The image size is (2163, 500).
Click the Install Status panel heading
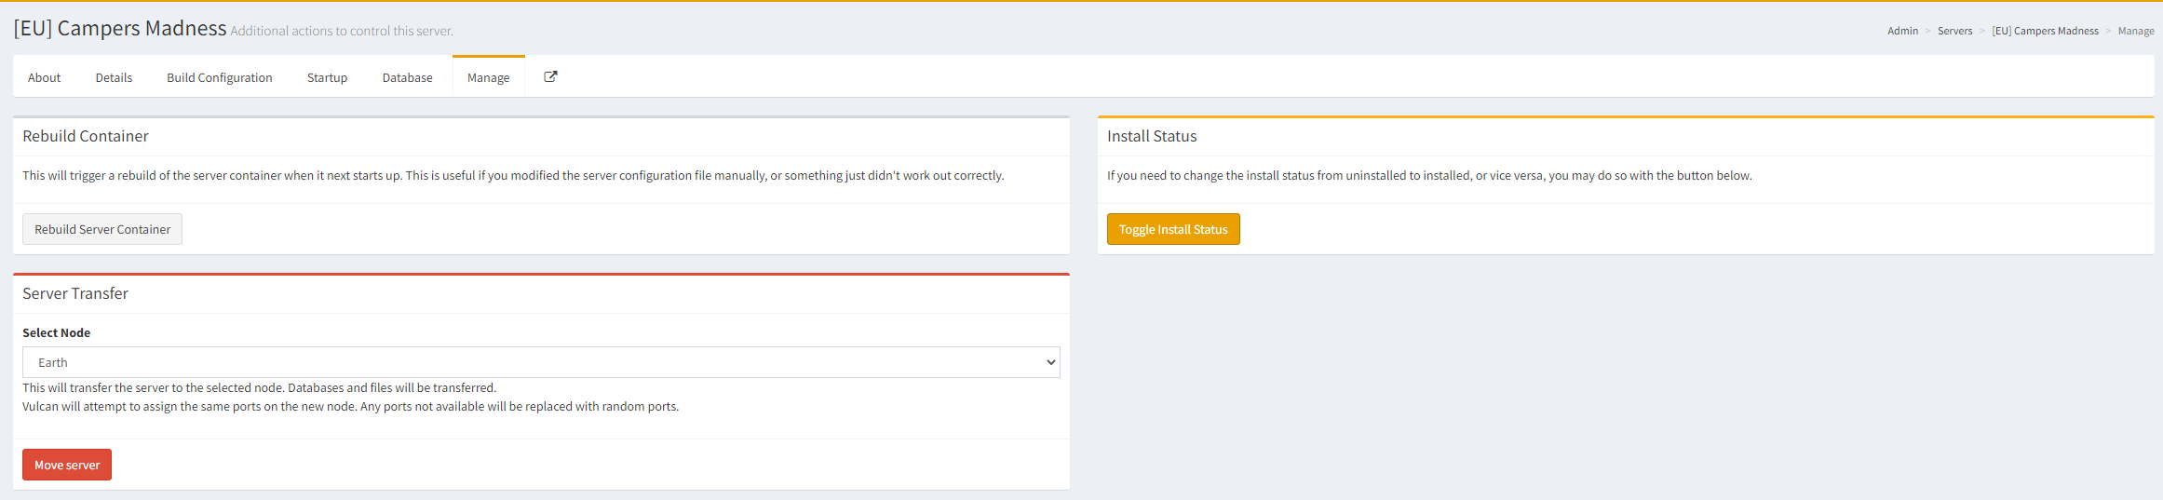pos(1152,137)
